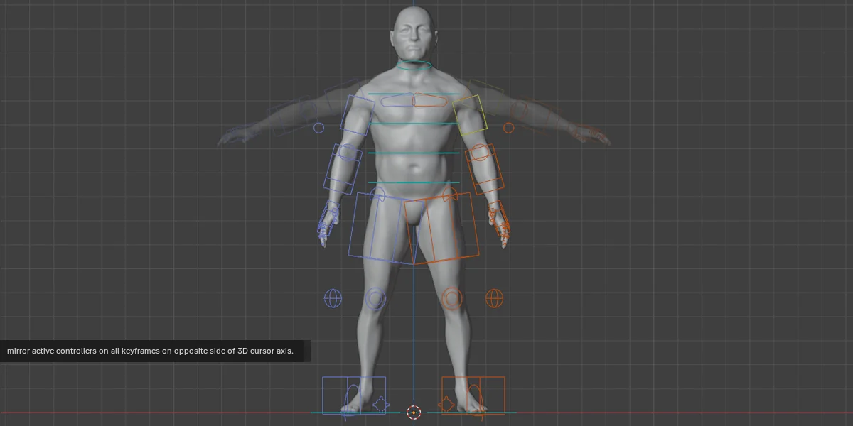Click the blue concentric-circle knee controller
Screen dimensions: 853x426
pos(375,297)
